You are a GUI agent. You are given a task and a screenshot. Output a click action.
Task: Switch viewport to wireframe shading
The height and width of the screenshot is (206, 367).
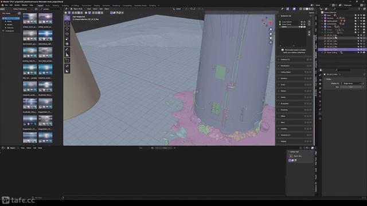pyautogui.click(x=304, y=9)
